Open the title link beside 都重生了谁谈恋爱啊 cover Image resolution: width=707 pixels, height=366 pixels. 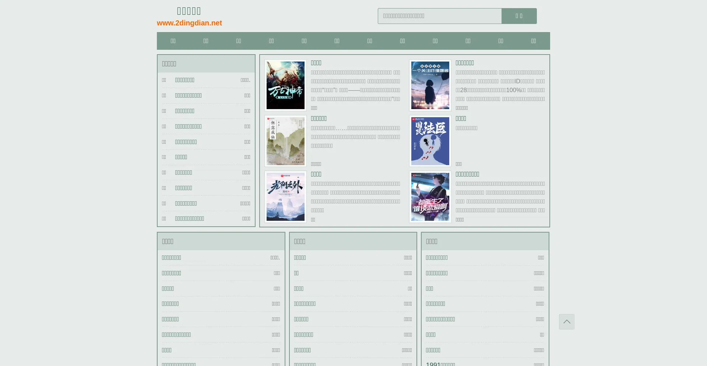[x=467, y=174]
